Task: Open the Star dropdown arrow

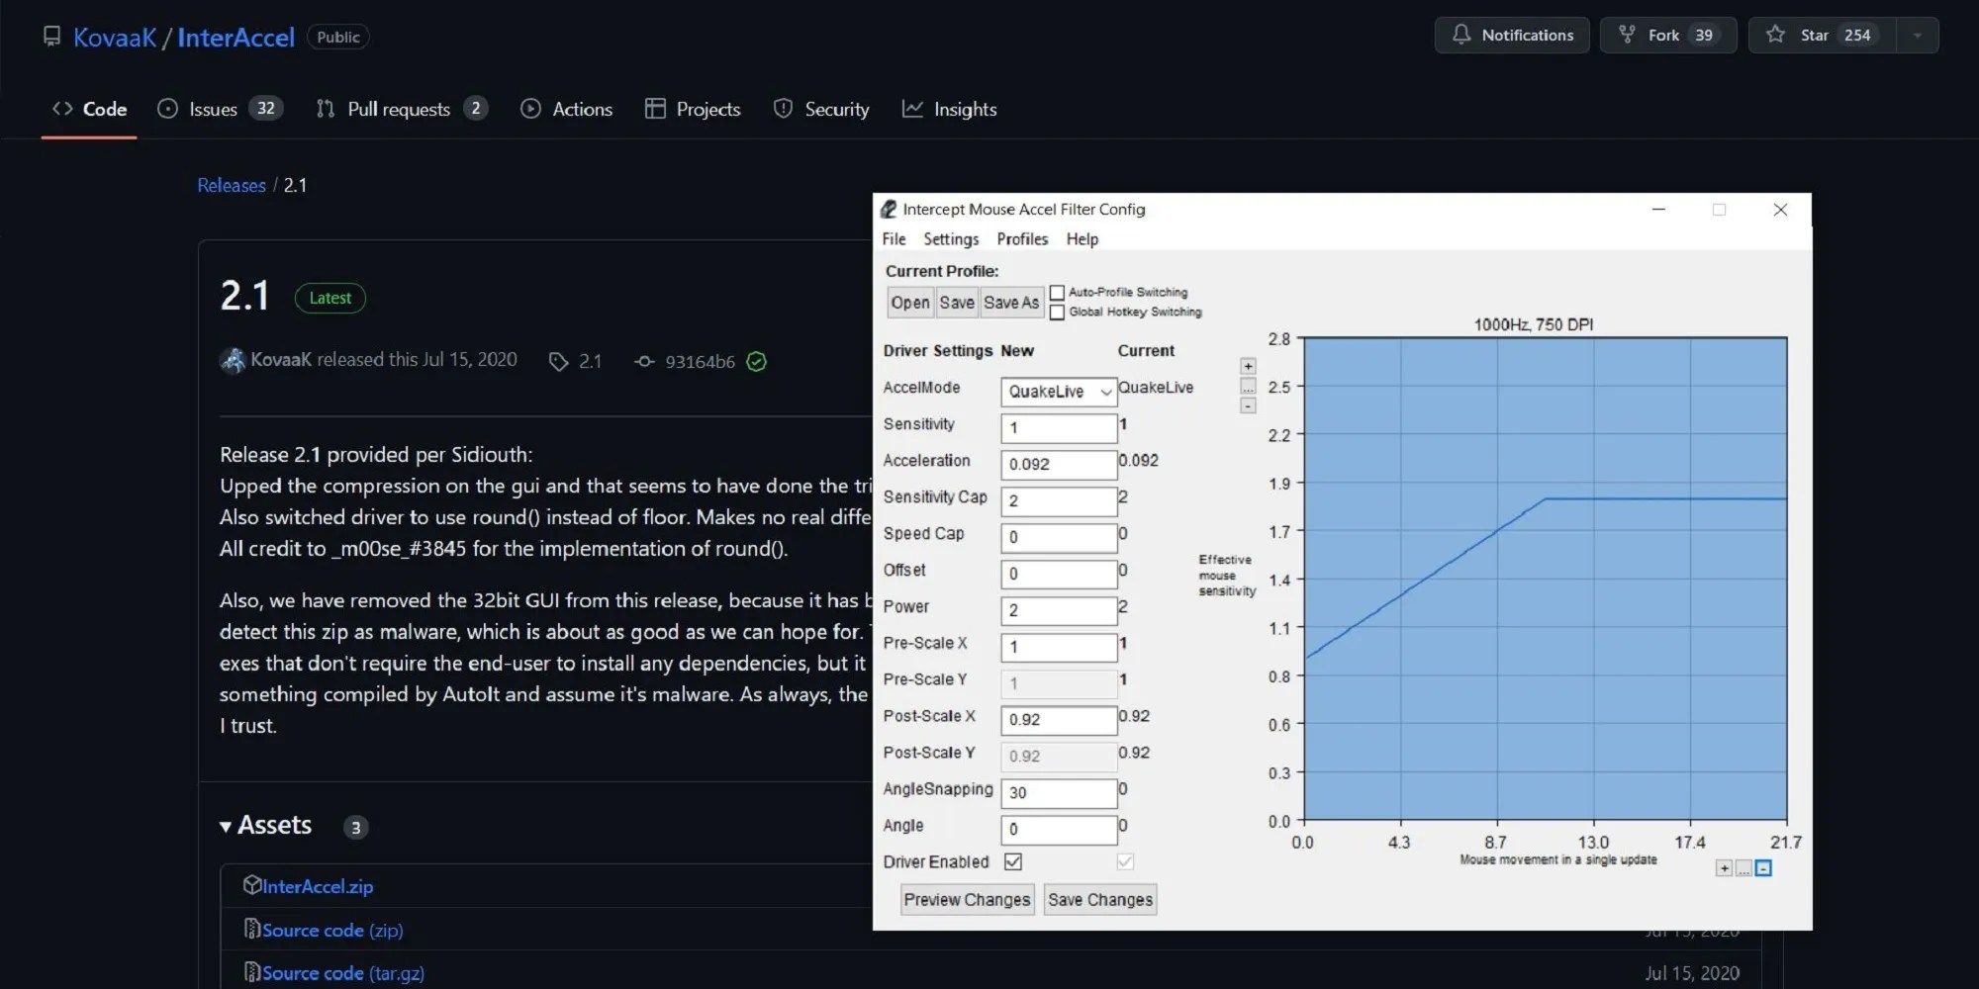Action: 1918,36
